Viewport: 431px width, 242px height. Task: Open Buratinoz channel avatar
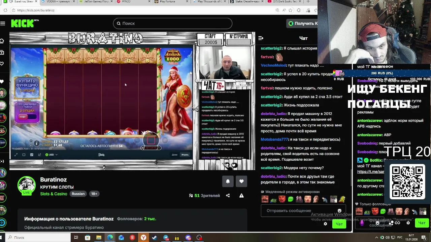click(27, 185)
